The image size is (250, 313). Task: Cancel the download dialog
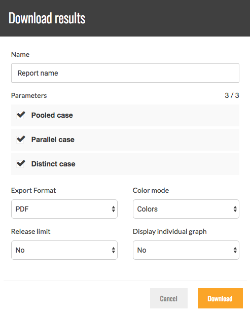[169, 298]
